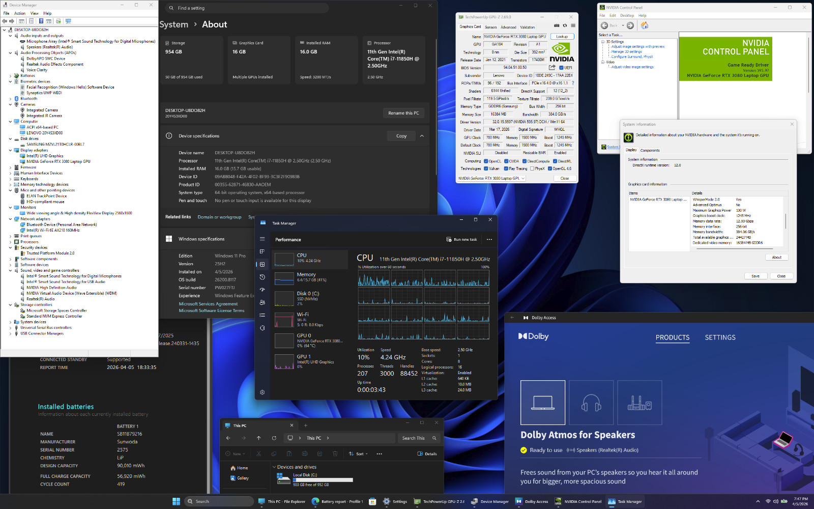Open GPU selection dropdown in GPU-Z
The height and width of the screenshot is (509, 814).
point(491,178)
